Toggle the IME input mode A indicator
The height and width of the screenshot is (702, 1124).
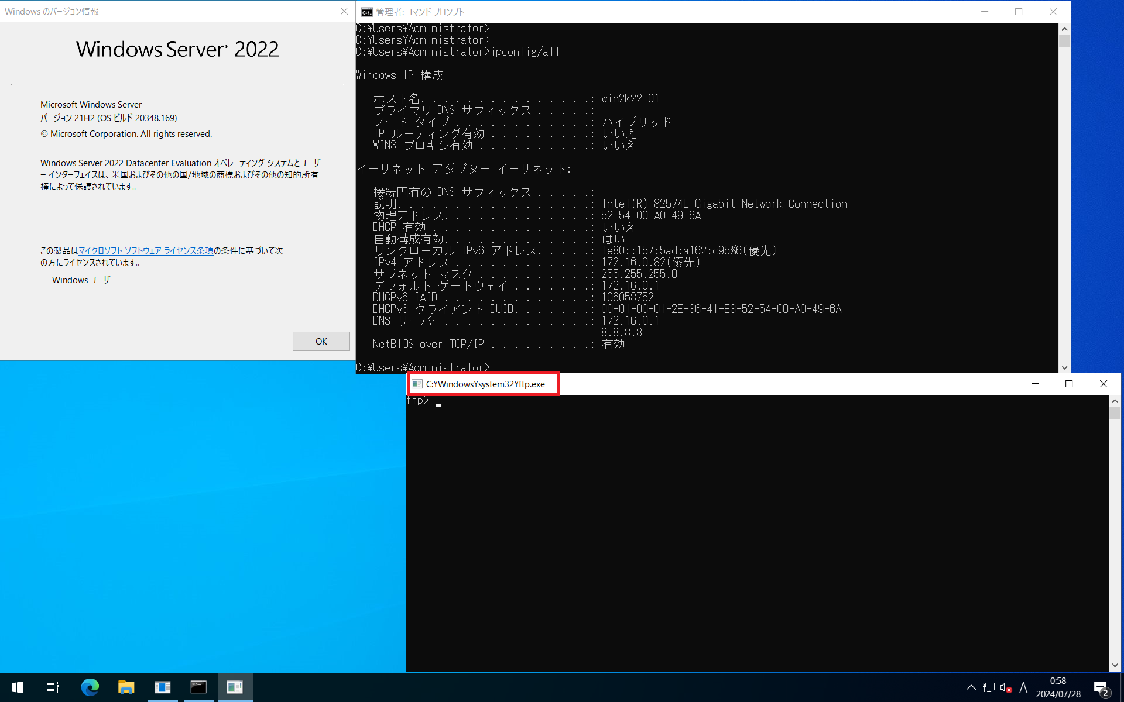pos(1023,688)
